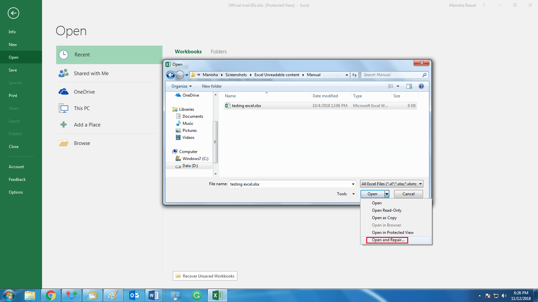The width and height of the screenshot is (538, 302).
Task: Click Recover Unsaved Workbooks button
Action: (x=205, y=276)
